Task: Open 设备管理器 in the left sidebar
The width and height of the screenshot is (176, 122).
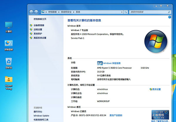Action: tap(39, 25)
